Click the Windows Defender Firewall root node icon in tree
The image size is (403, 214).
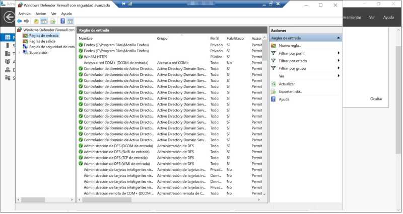(x=19, y=30)
